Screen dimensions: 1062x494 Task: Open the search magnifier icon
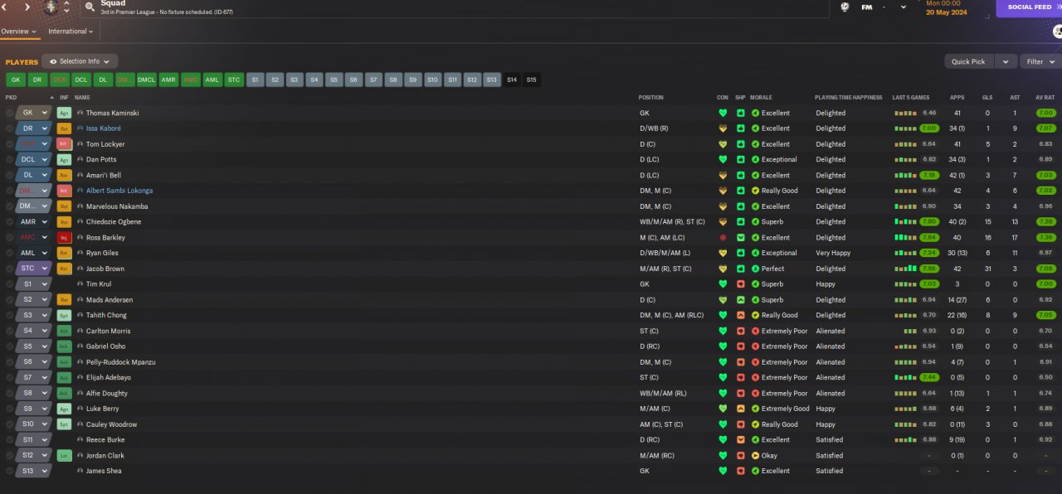[x=89, y=7]
